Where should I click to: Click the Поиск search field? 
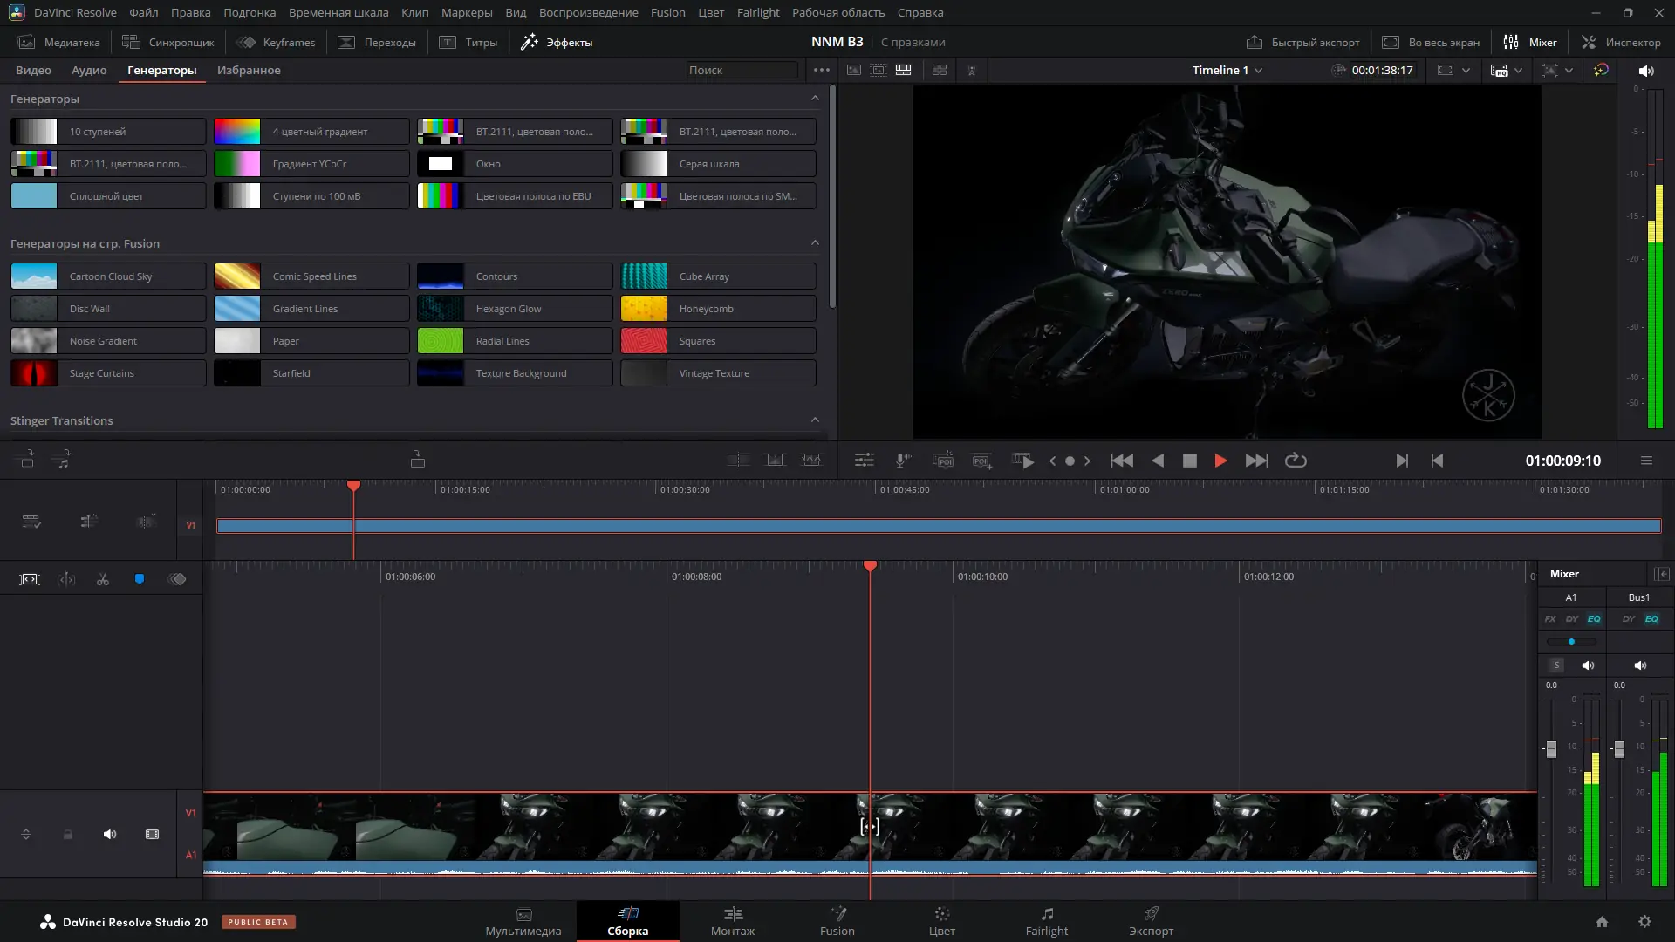coord(740,71)
